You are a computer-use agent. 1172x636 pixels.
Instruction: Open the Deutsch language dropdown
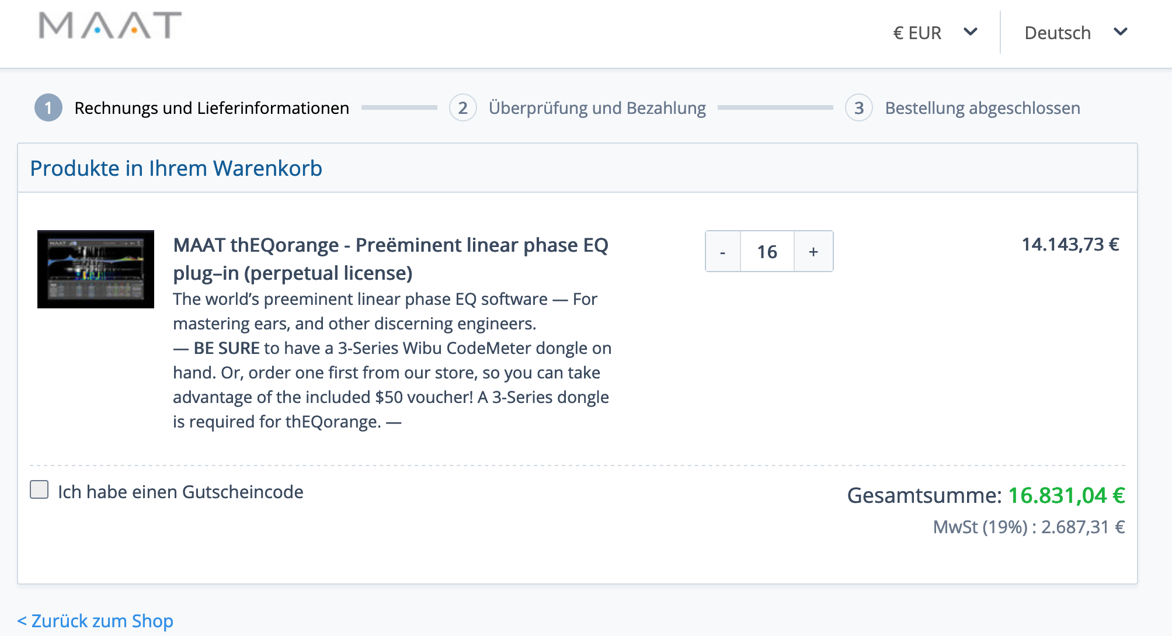1057,33
